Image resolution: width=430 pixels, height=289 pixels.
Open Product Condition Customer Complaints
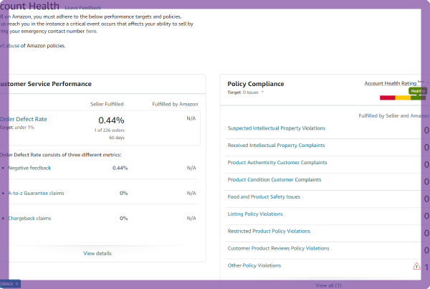(274, 180)
